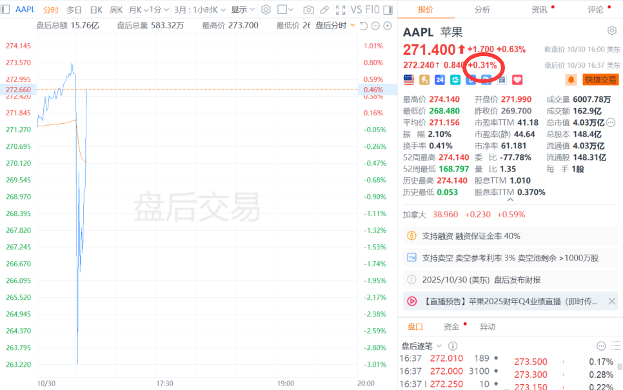Click 支持融资 融资保证金率 40% row

click(x=511, y=236)
